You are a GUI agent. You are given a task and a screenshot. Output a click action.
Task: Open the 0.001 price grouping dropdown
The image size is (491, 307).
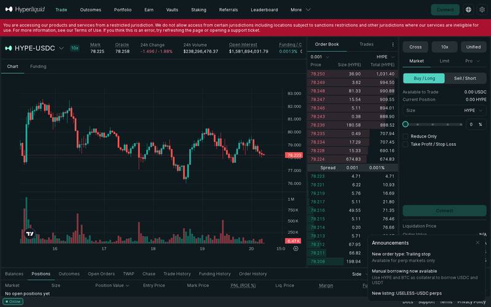pos(320,56)
